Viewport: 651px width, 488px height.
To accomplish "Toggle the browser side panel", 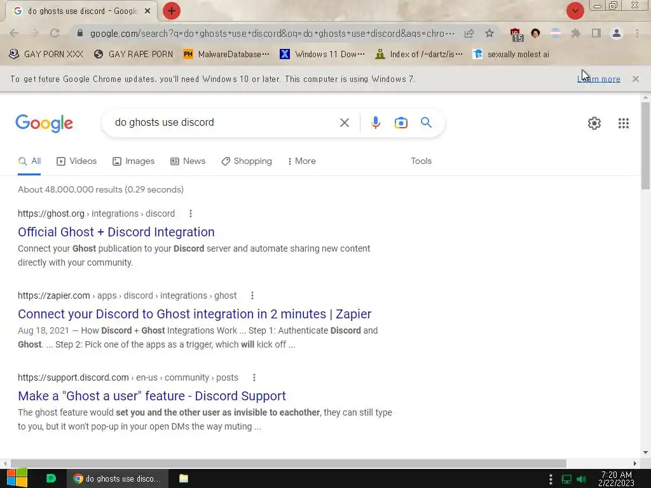I will (596, 33).
